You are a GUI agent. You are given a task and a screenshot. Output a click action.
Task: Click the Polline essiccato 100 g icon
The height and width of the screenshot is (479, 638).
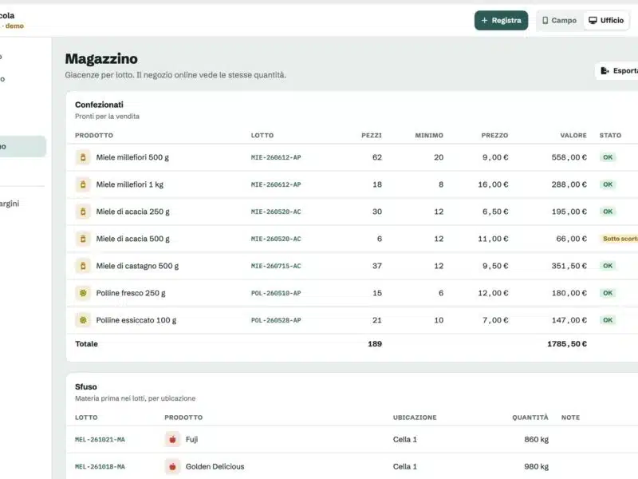pos(83,320)
